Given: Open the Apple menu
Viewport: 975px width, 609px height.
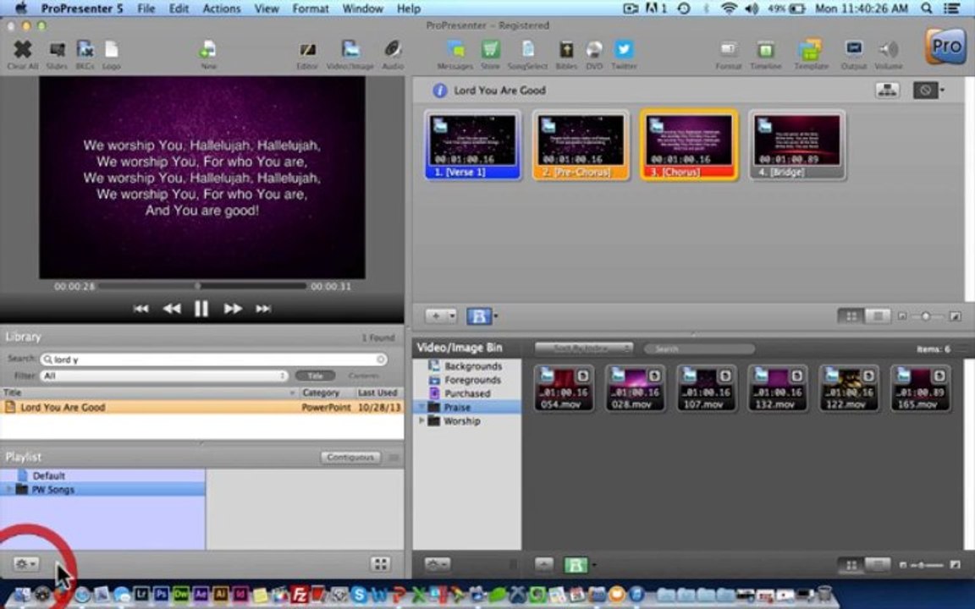Looking at the screenshot, I should coord(22,8).
